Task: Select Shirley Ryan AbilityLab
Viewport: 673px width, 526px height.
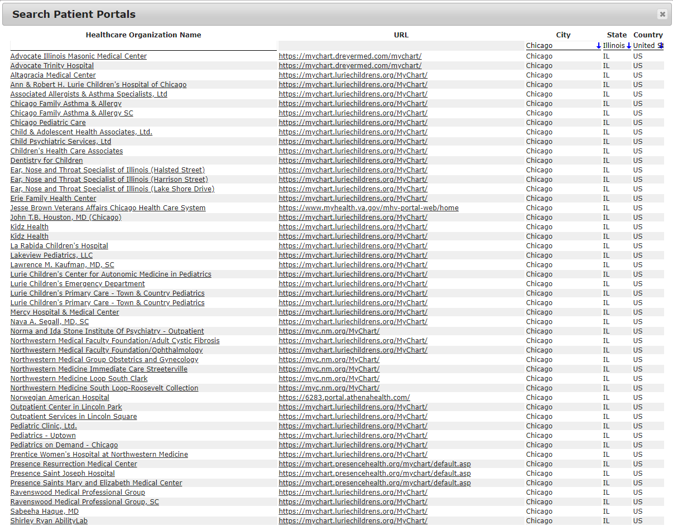Action: [49, 521]
